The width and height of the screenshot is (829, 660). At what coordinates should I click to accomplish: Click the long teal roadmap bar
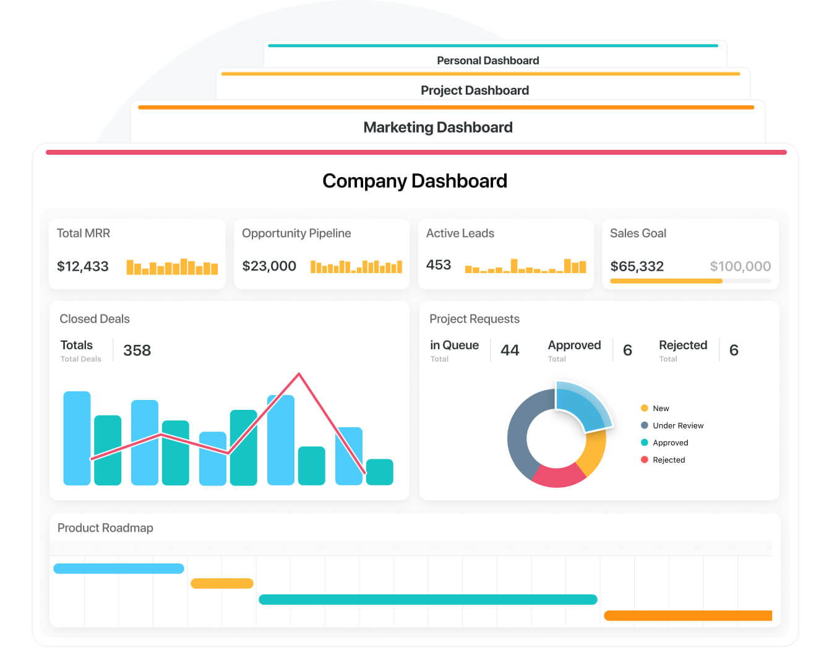(x=428, y=599)
